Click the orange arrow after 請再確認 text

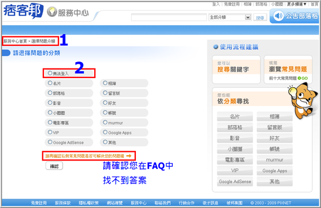[x=129, y=156]
